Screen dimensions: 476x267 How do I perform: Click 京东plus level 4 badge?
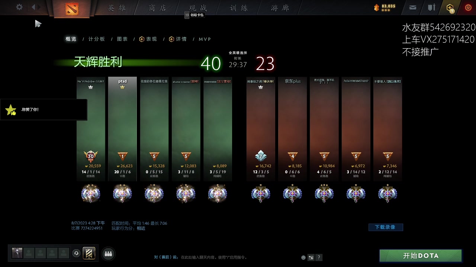coord(293,156)
